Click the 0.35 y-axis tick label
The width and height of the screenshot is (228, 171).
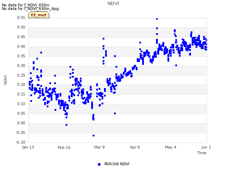(21, 56)
